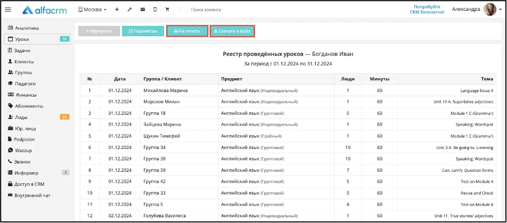Viewport: 507px width, 223px height.
Task: Open the shopping cart icon
Action: point(167,10)
